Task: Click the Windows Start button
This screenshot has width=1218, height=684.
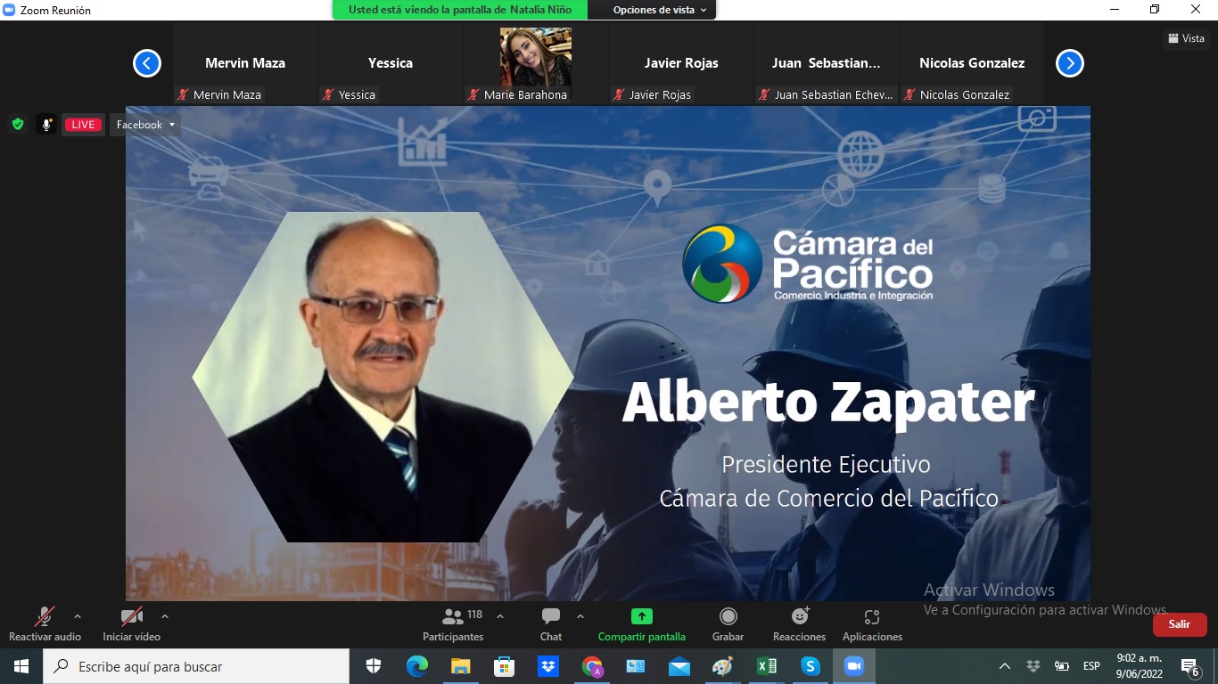Action: tap(21, 666)
